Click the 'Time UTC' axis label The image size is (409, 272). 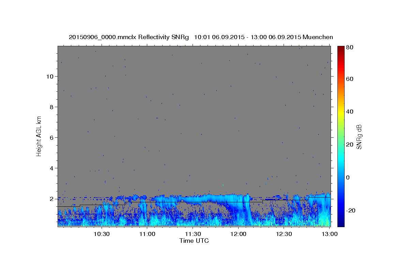point(194,241)
